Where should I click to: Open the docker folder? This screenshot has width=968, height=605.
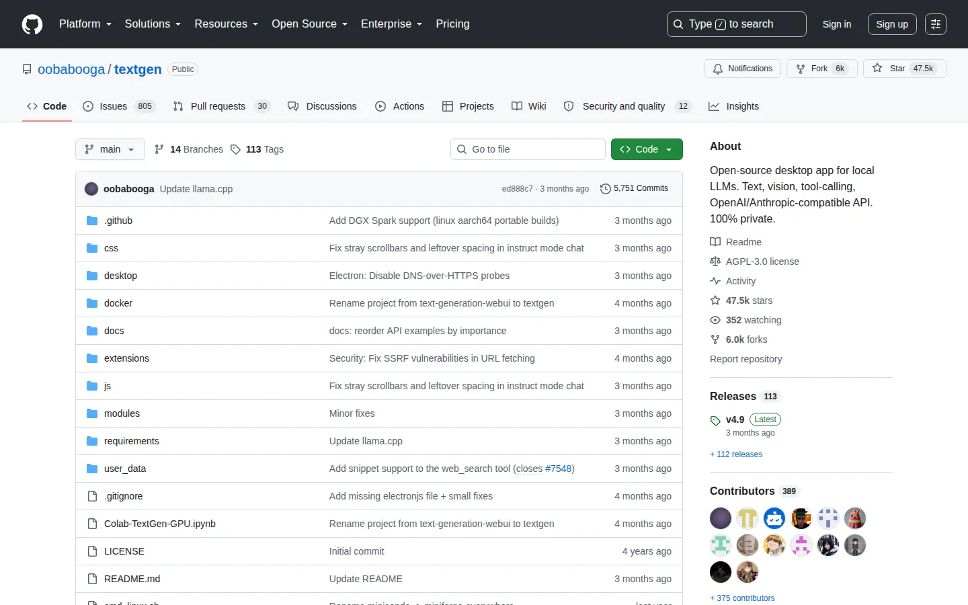tap(118, 303)
